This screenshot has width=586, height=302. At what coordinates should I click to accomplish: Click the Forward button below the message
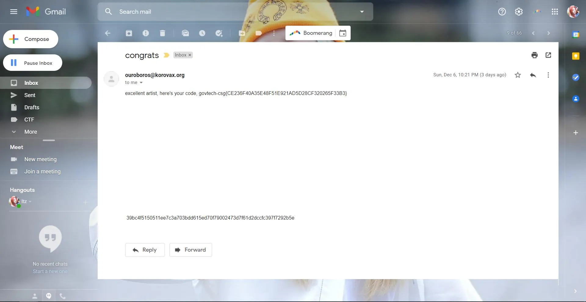pos(191,250)
